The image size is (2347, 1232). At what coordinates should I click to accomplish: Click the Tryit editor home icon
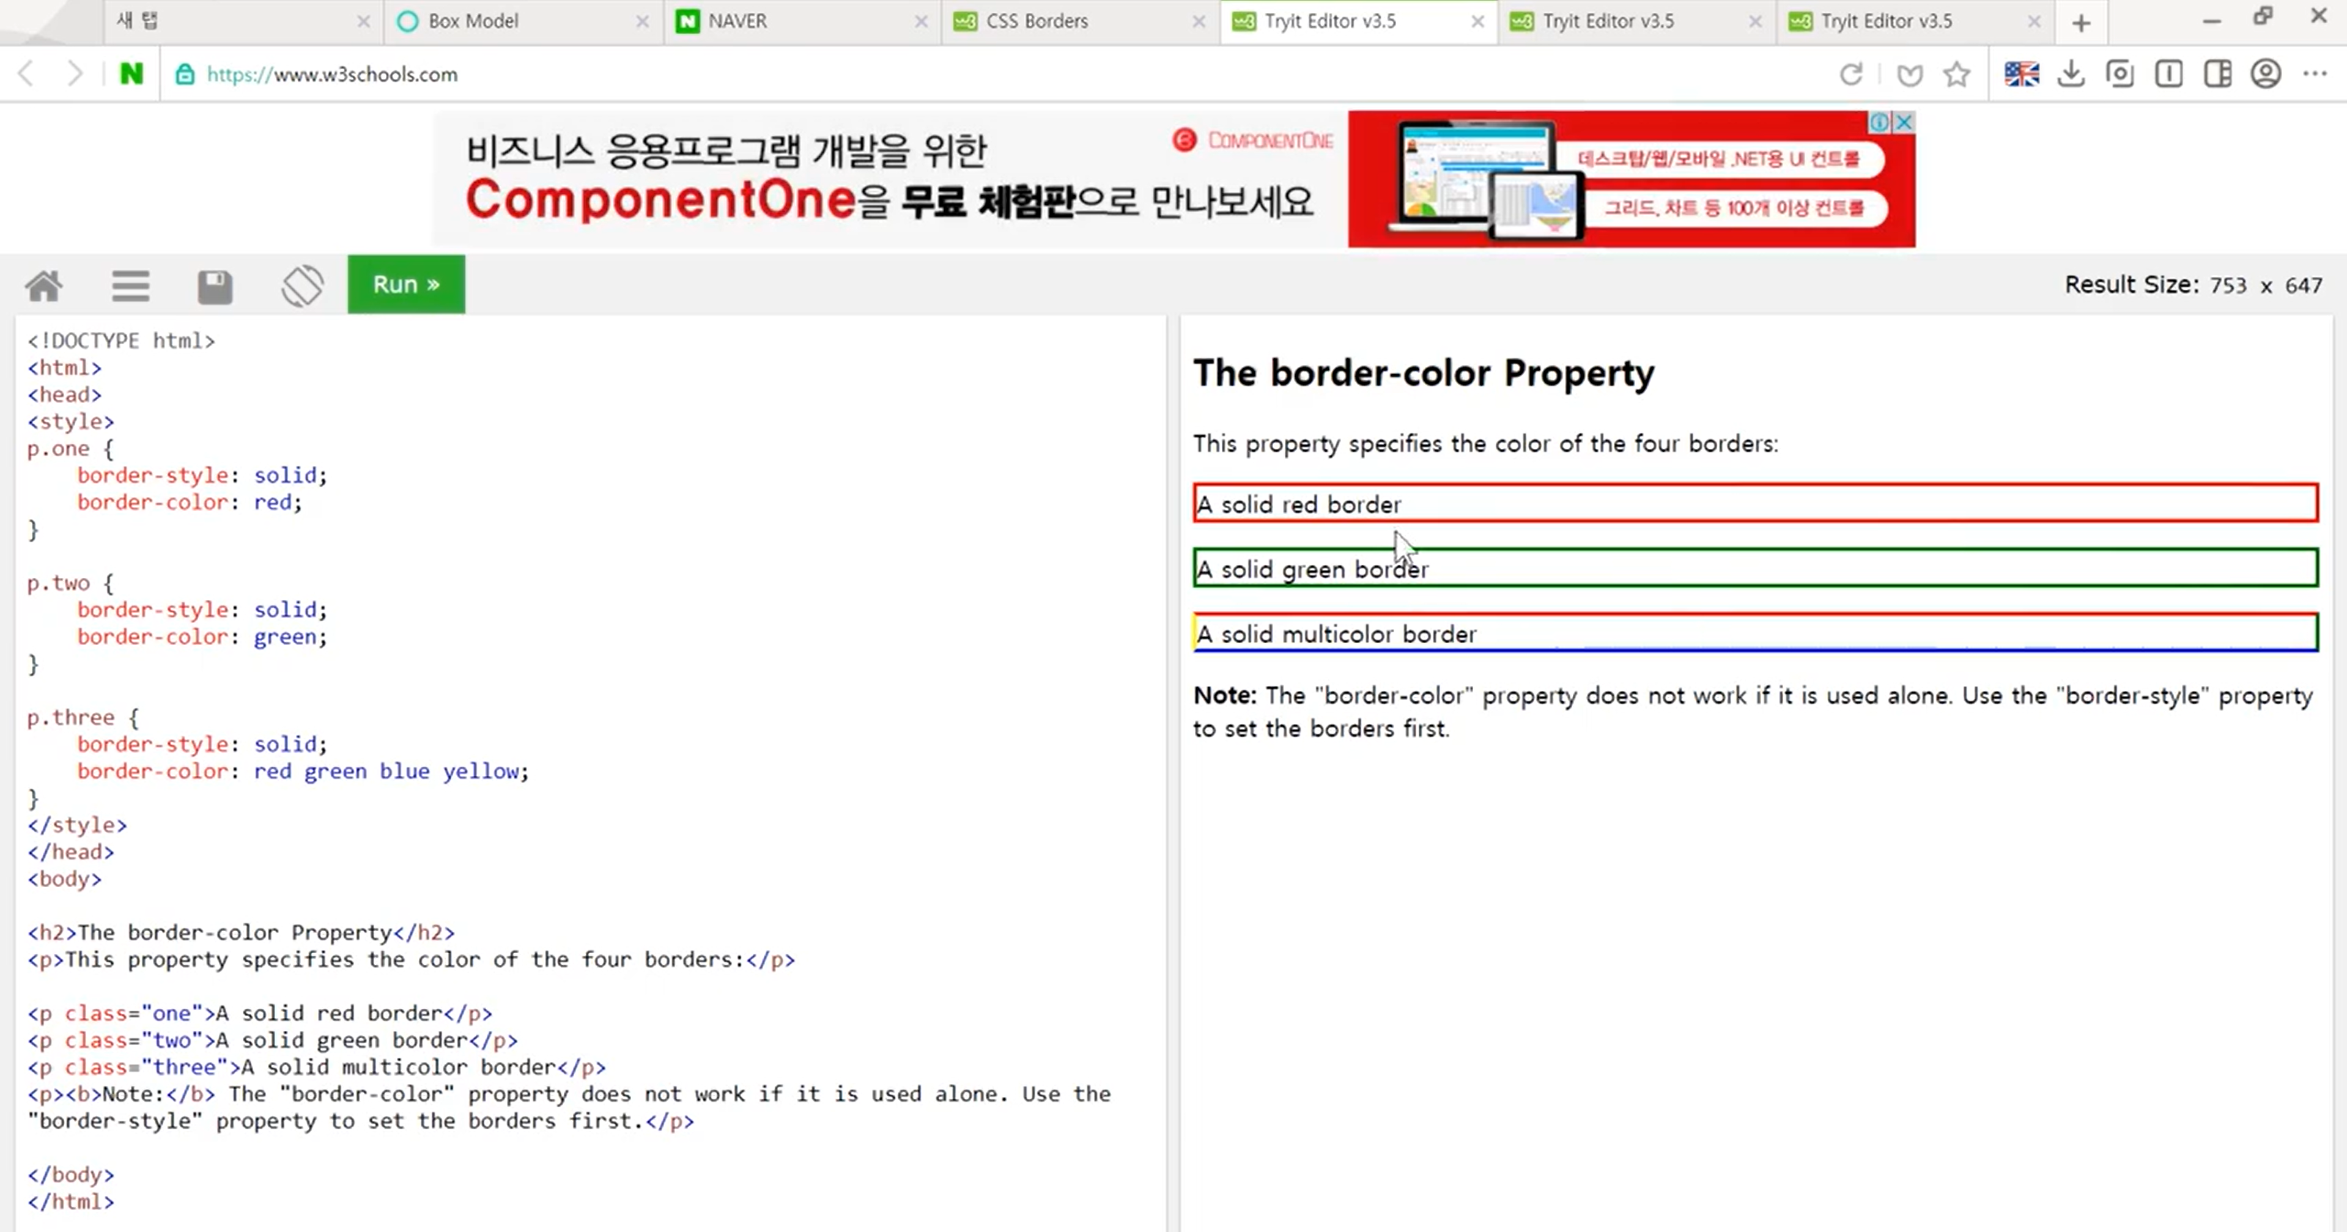click(x=44, y=285)
